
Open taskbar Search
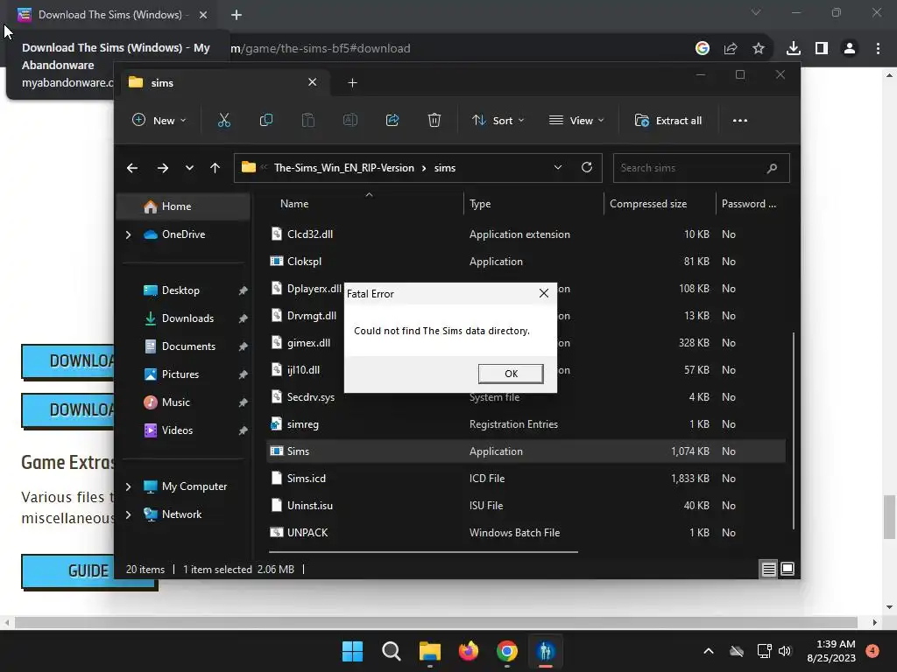coord(392,651)
